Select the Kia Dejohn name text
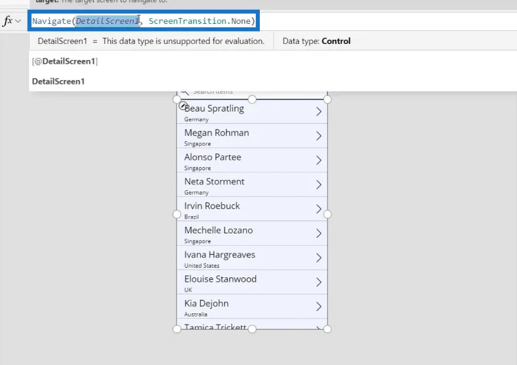Viewport: 517px width, 365px height. pos(206,304)
